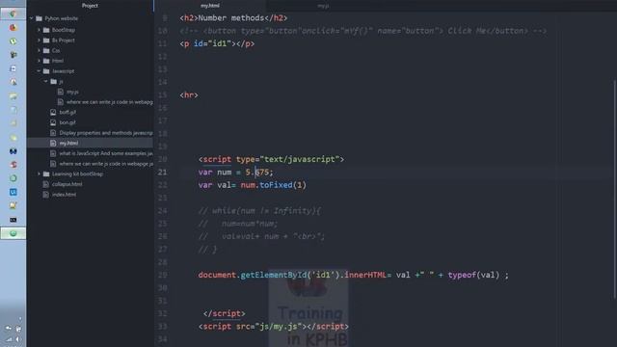
Task: Click the my.js file icon in tree
Action: 60,92
